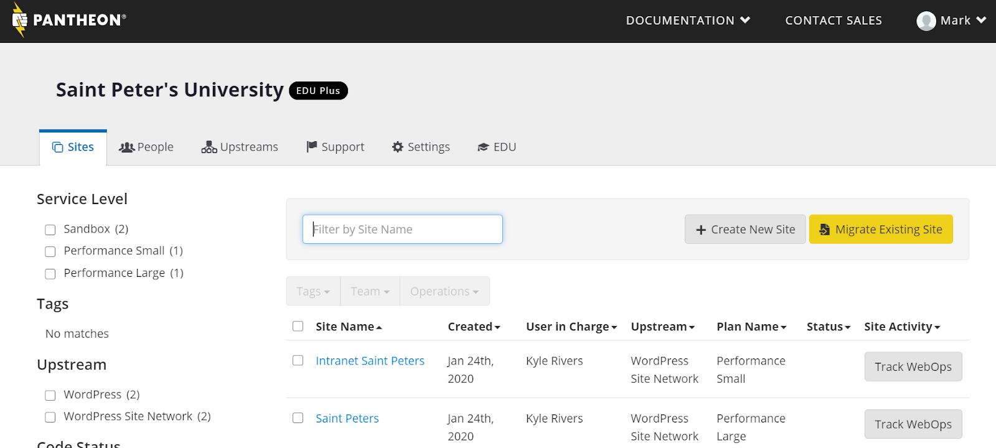Screen dimensions: 996x448
Task: Open the Support tab
Action: tap(335, 147)
